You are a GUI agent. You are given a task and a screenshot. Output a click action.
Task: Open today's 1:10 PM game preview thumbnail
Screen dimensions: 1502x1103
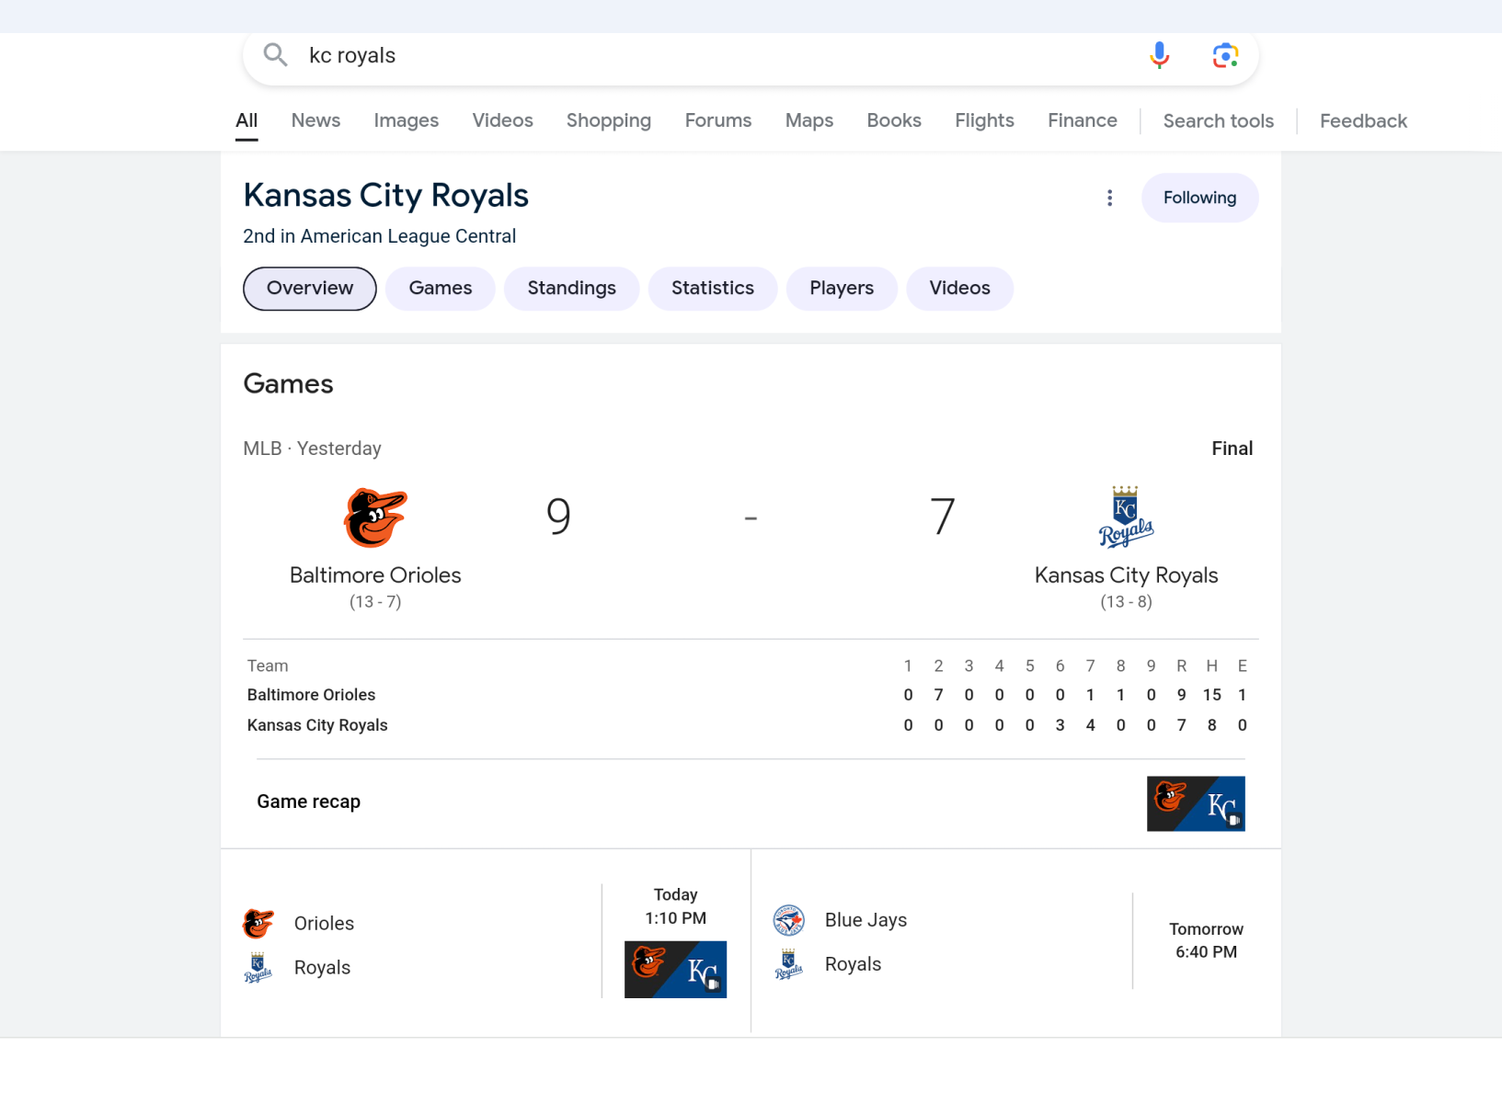pos(675,969)
